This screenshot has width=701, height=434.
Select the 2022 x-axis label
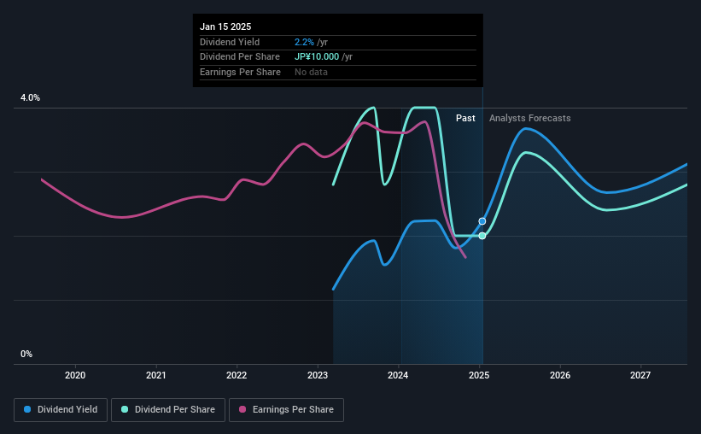[237, 375]
